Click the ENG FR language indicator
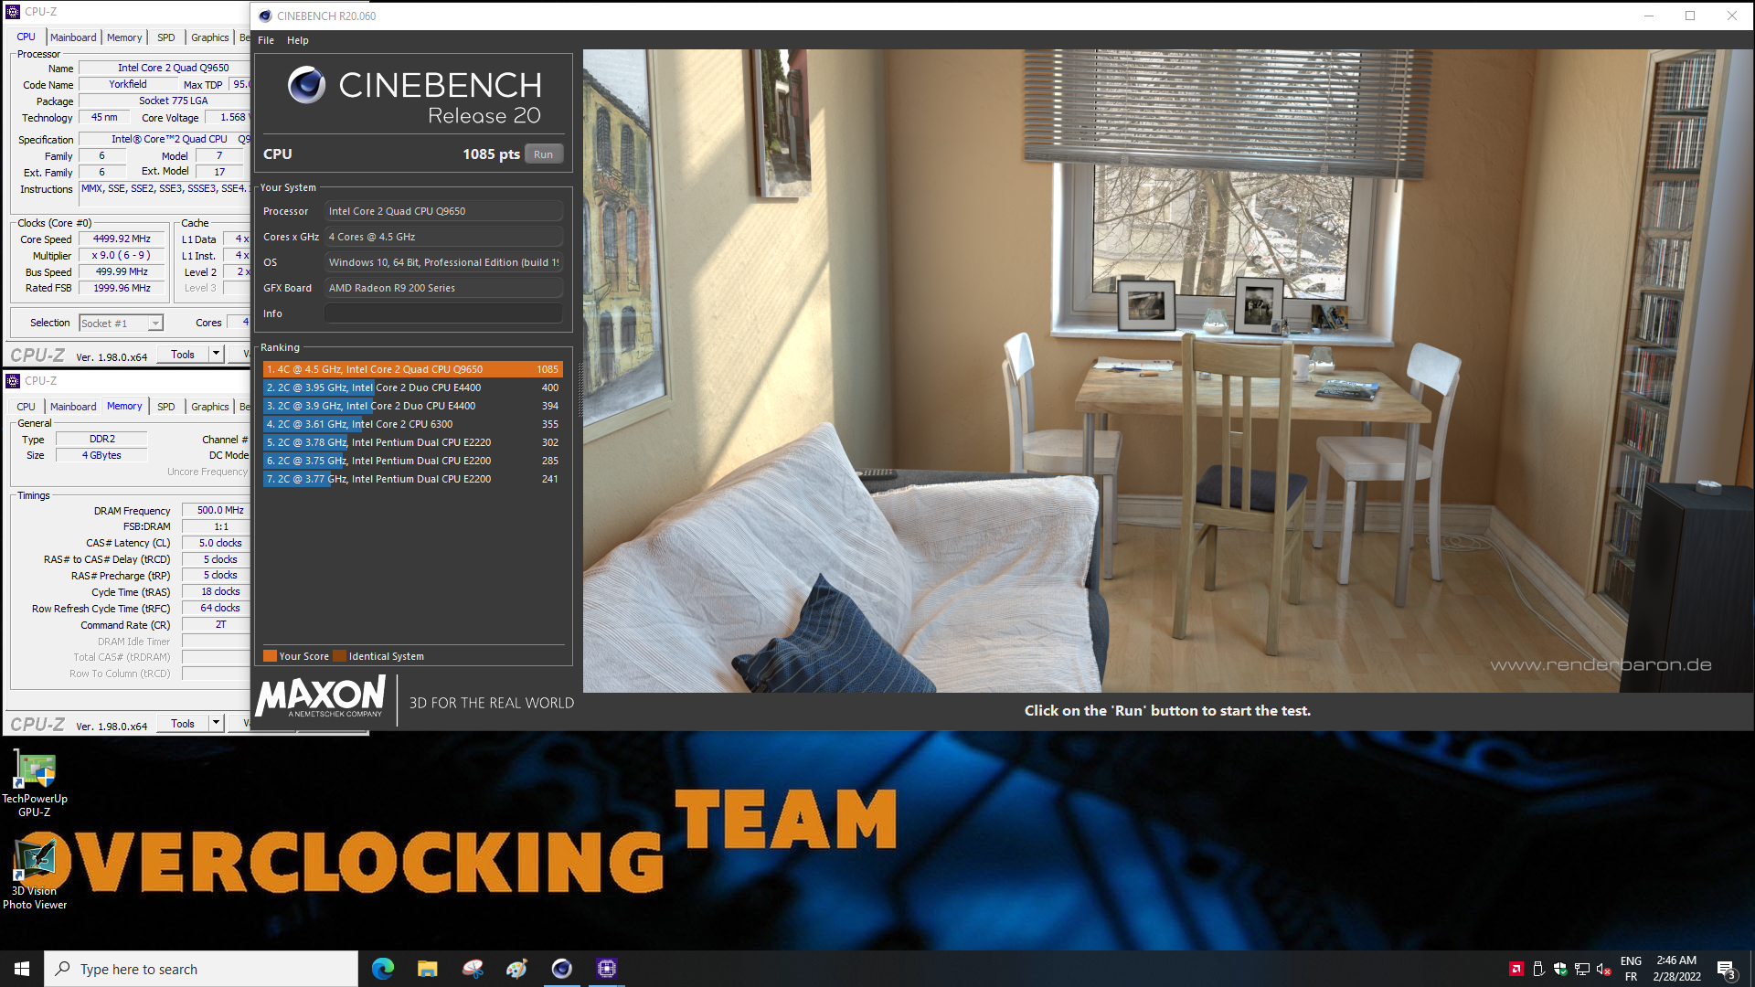The width and height of the screenshot is (1755, 987). coord(1631,969)
